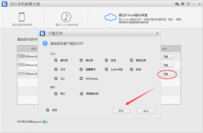
Task: Uncheck the 通讯录 checkbox
Action: click(56, 60)
